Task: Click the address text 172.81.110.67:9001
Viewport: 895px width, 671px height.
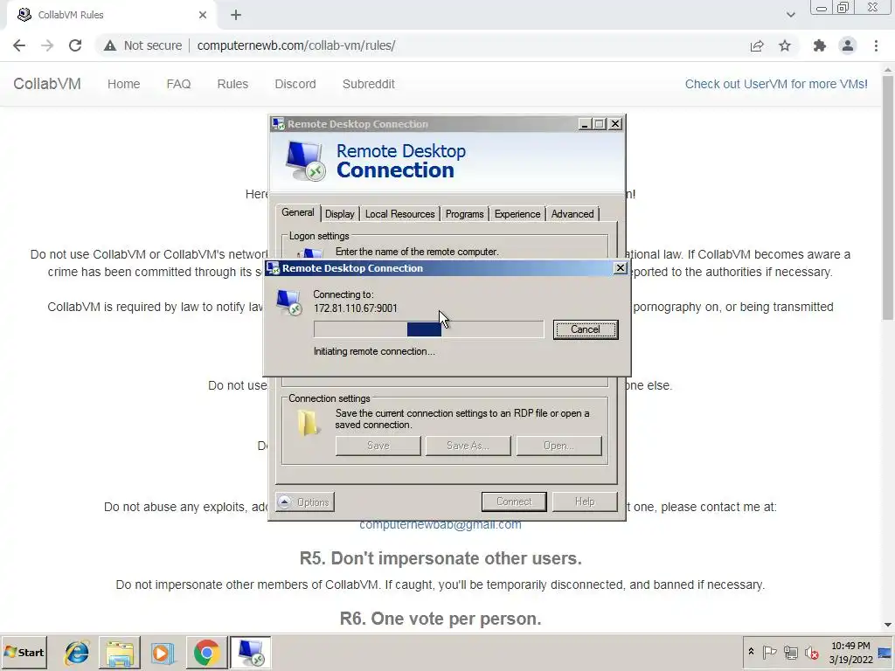Action: 355,308
